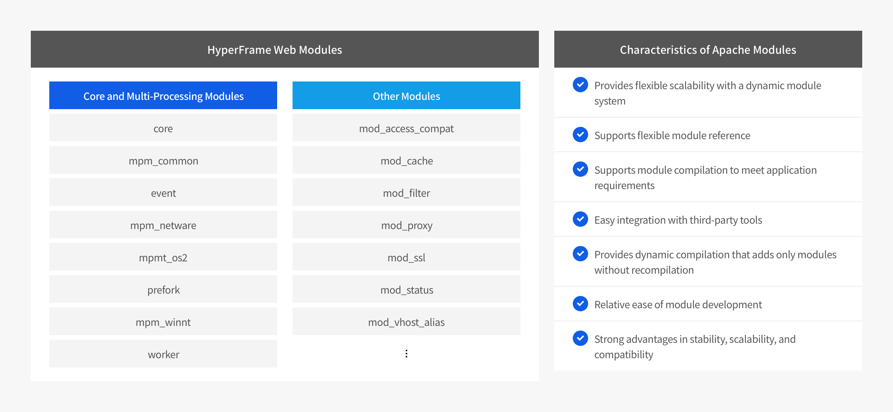Click the mod_access_compat module cell
893x412 pixels.
click(406, 128)
